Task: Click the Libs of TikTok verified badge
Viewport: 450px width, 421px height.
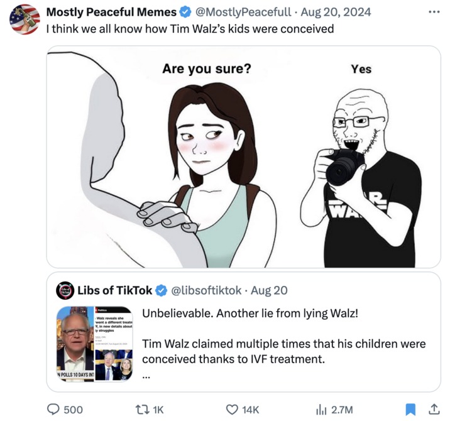Action: 162,290
